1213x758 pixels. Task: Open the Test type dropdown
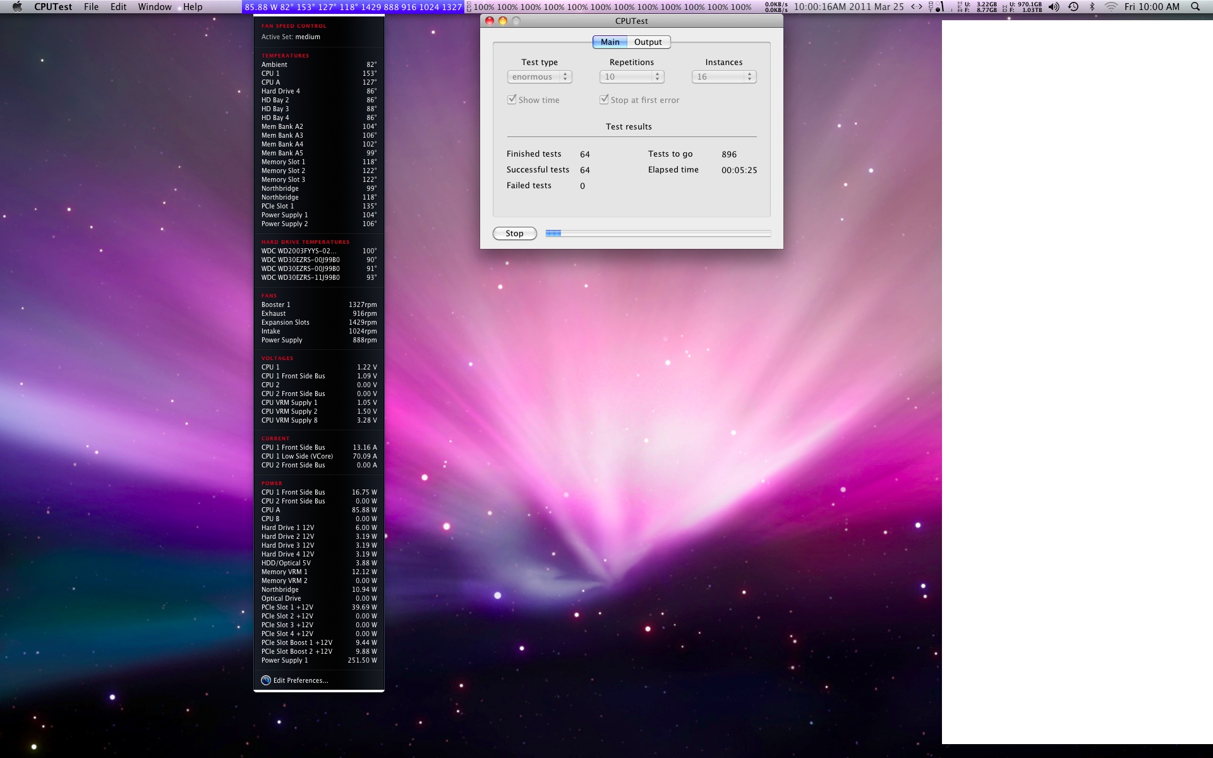(540, 77)
